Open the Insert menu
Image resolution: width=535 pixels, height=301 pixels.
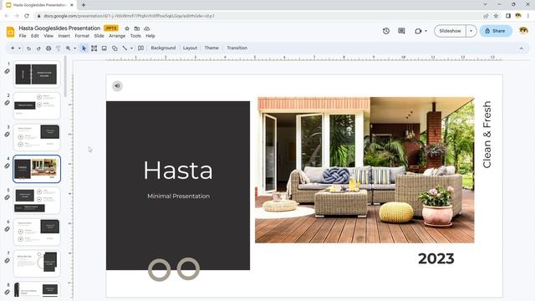[64, 36]
